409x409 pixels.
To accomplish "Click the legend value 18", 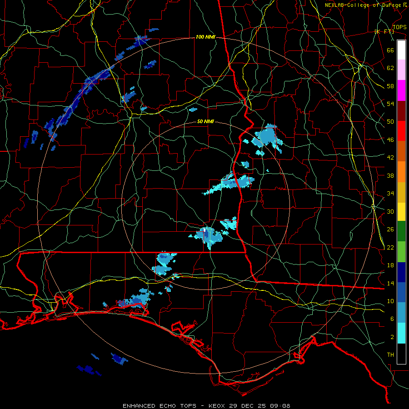I will 390,265.
